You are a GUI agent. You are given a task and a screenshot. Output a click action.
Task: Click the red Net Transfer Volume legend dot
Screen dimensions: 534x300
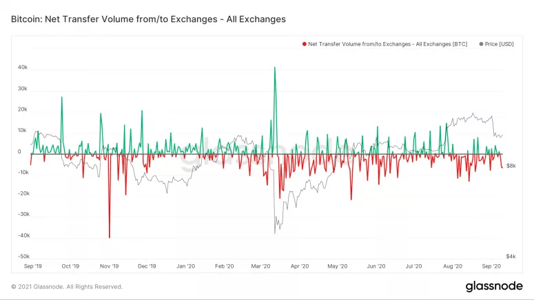pos(305,44)
